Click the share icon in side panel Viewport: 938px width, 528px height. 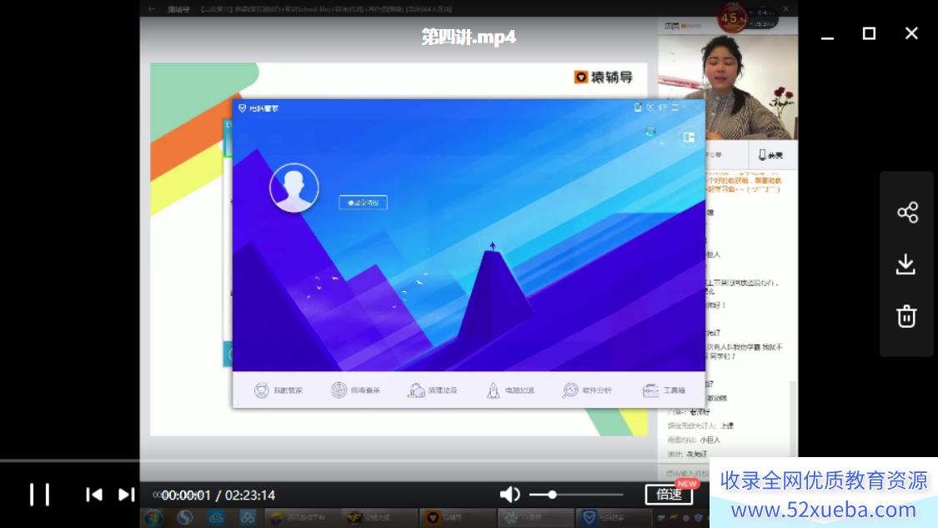pyautogui.click(x=907, y=212)
